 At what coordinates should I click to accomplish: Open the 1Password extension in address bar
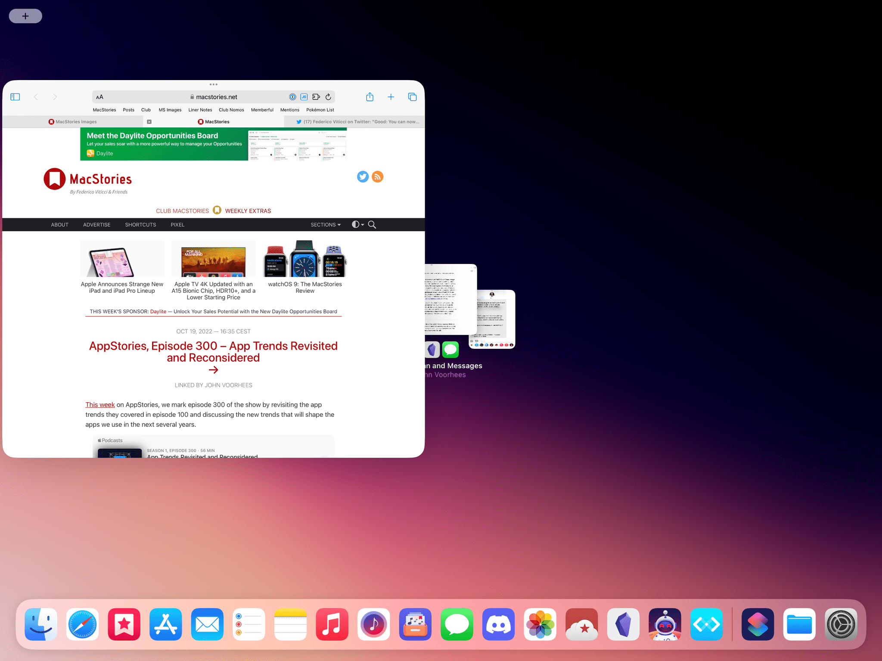[x=292, y=97]
